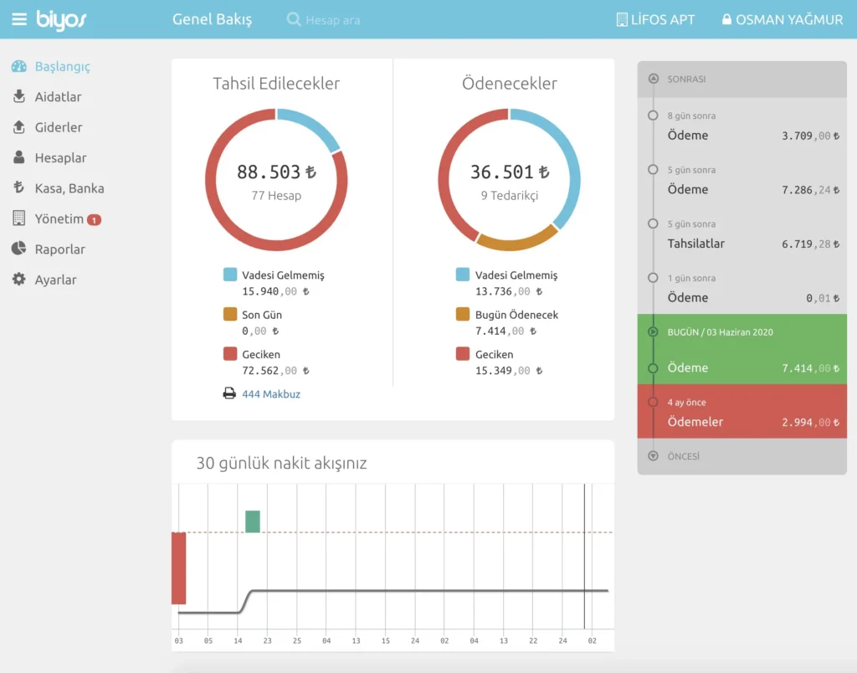Viewport: 857px width, 673px height.
Task: Open the Yönetim menu item
Action: click(x=59, y=219)
